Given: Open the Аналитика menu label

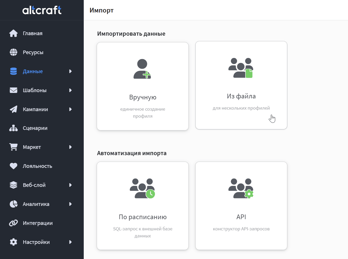Looking at the screenshot, I should [x=36, y=204].
